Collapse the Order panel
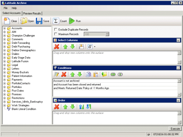 pyautogui.click(x=178, y=100)
